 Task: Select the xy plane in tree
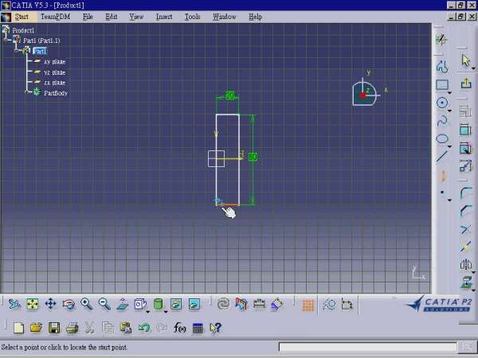point(54,61)
